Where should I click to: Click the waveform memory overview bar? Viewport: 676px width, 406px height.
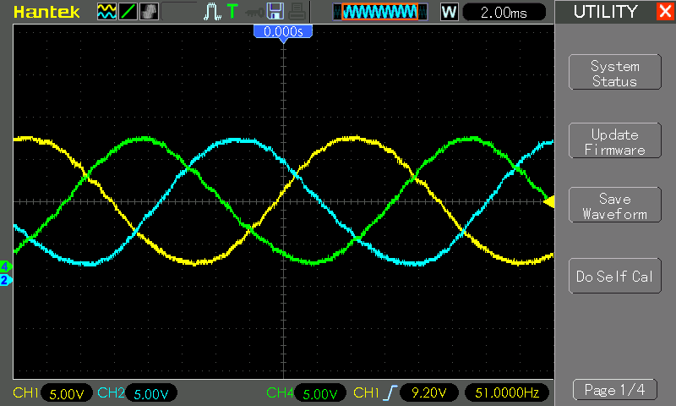(380, 12)
